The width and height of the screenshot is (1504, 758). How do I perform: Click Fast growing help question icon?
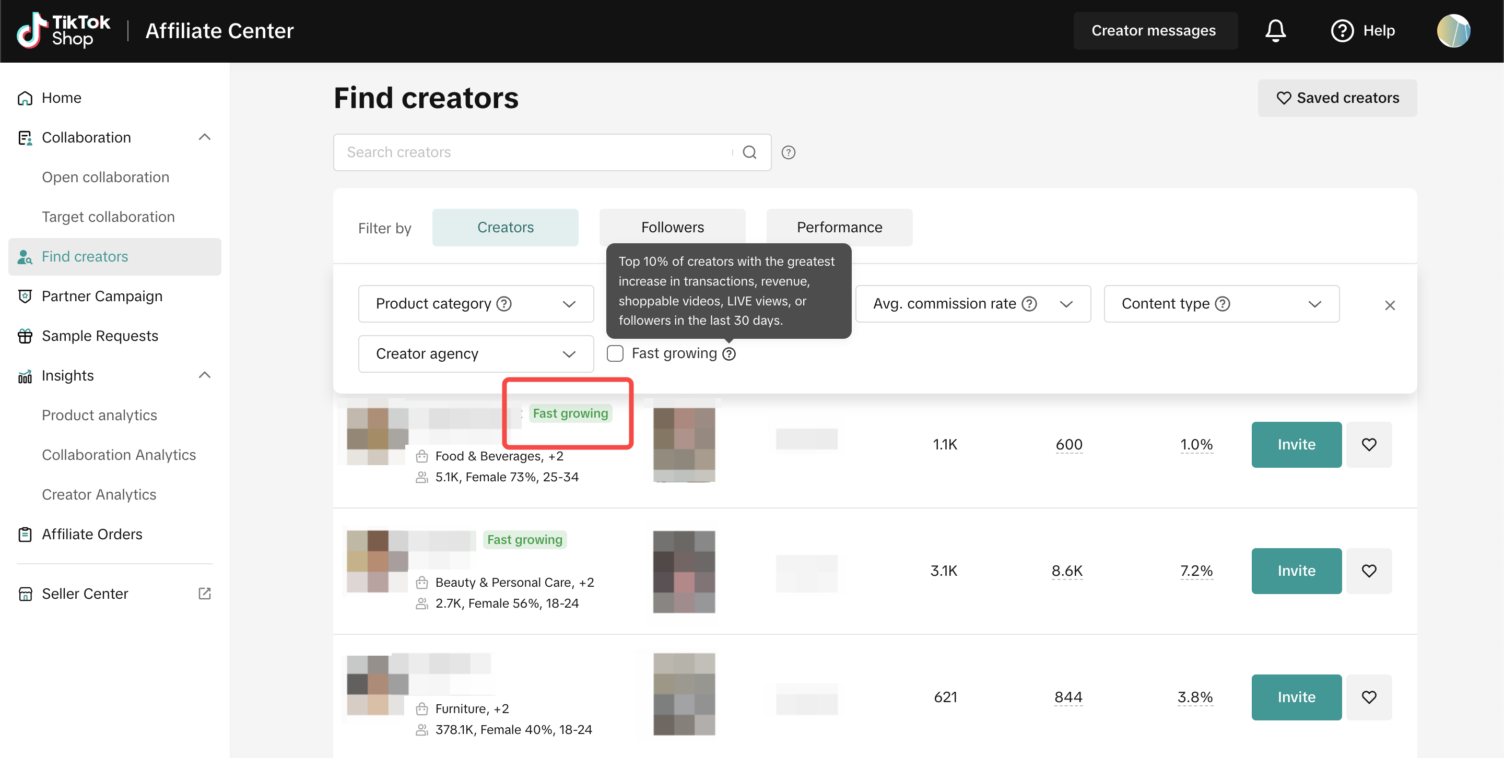coord(729,353)
